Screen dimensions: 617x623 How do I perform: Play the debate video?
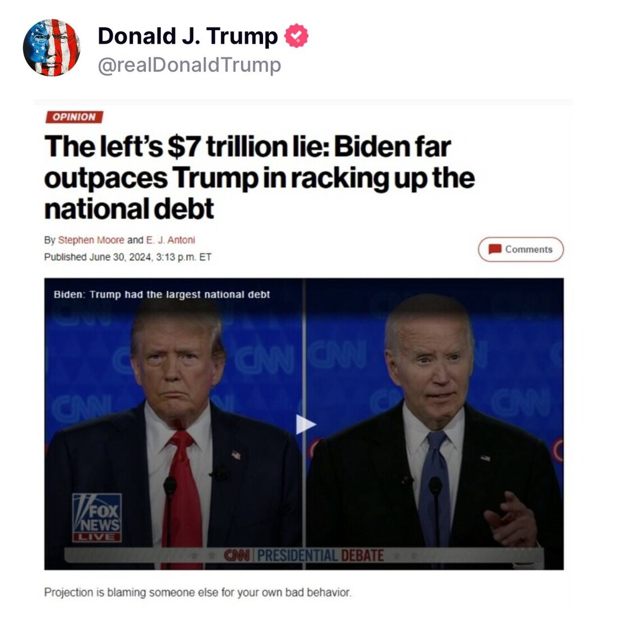(x=305, y=424)
